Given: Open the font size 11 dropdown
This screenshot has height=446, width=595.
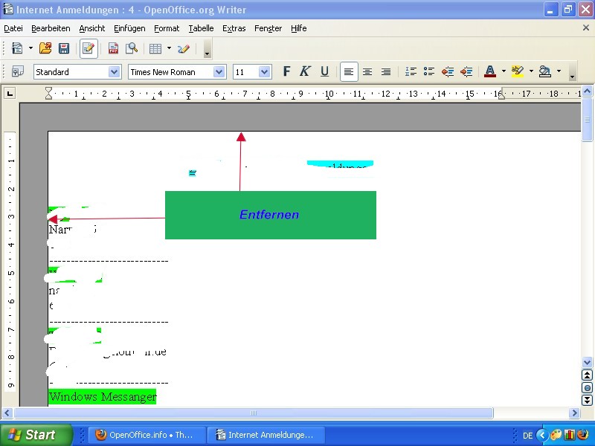Looking at the screenshot, I should [x=265, y=71].
